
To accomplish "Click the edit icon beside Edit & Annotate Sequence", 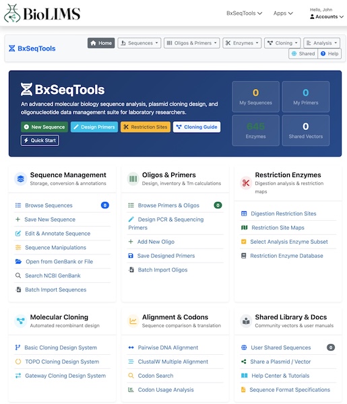I will point(18,234).
